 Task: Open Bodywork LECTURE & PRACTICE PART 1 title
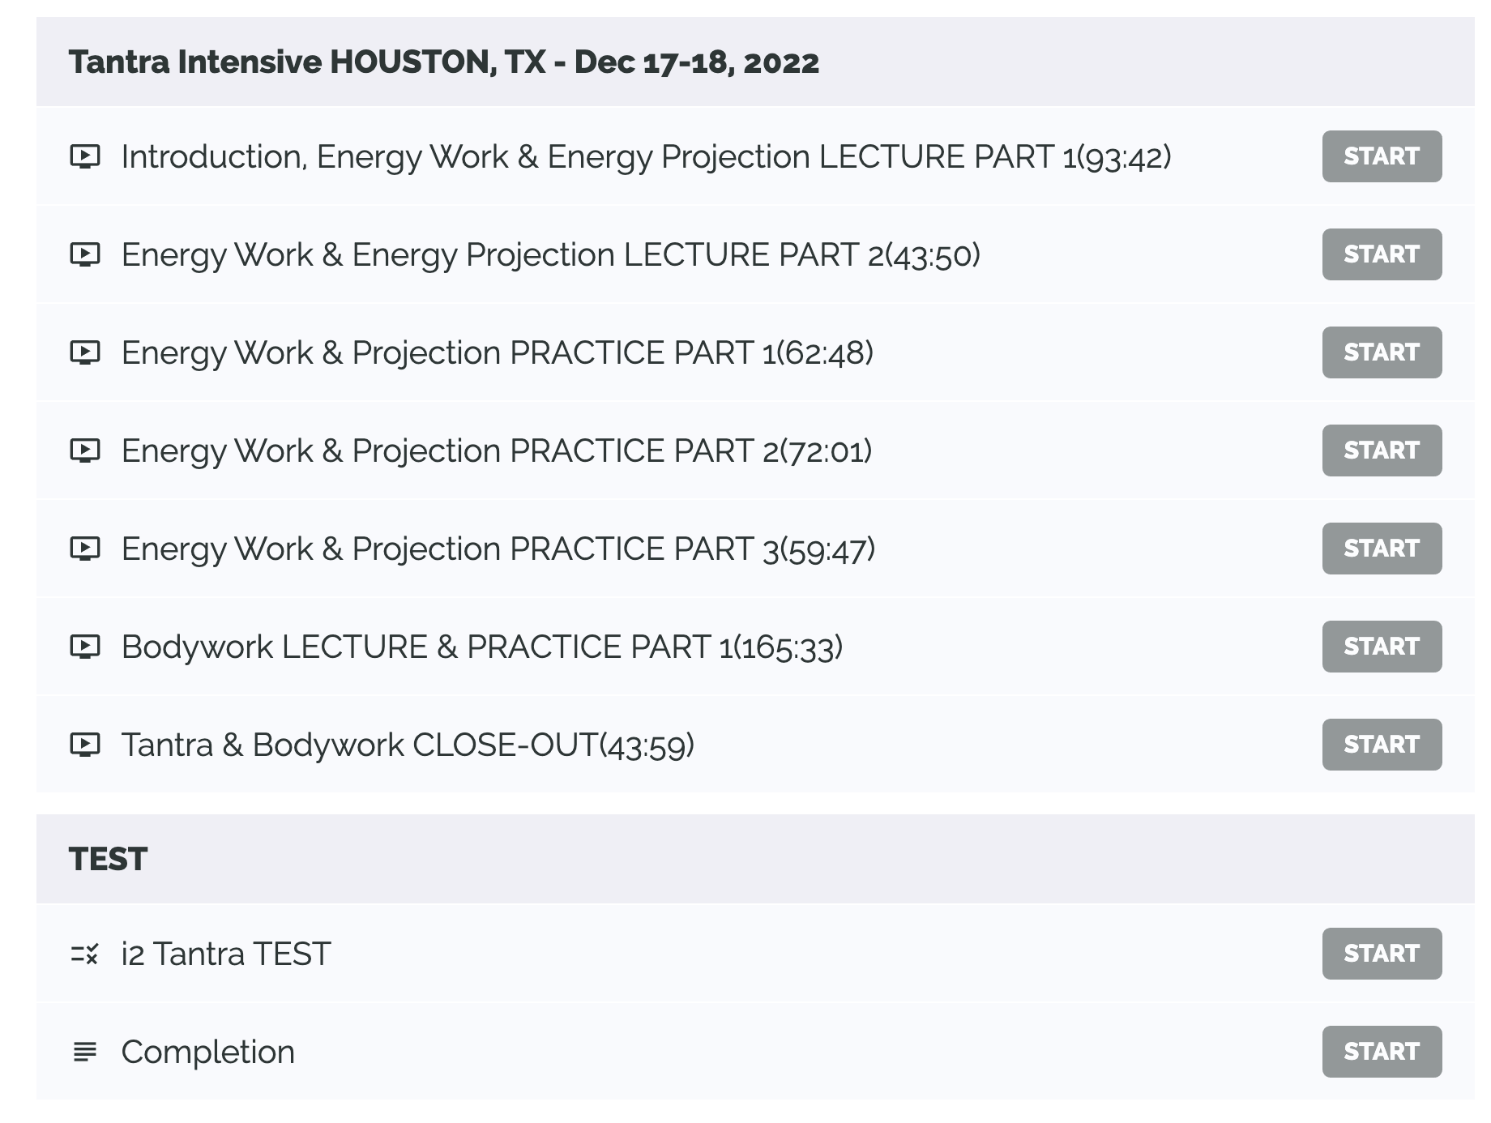tap(481, 647)
